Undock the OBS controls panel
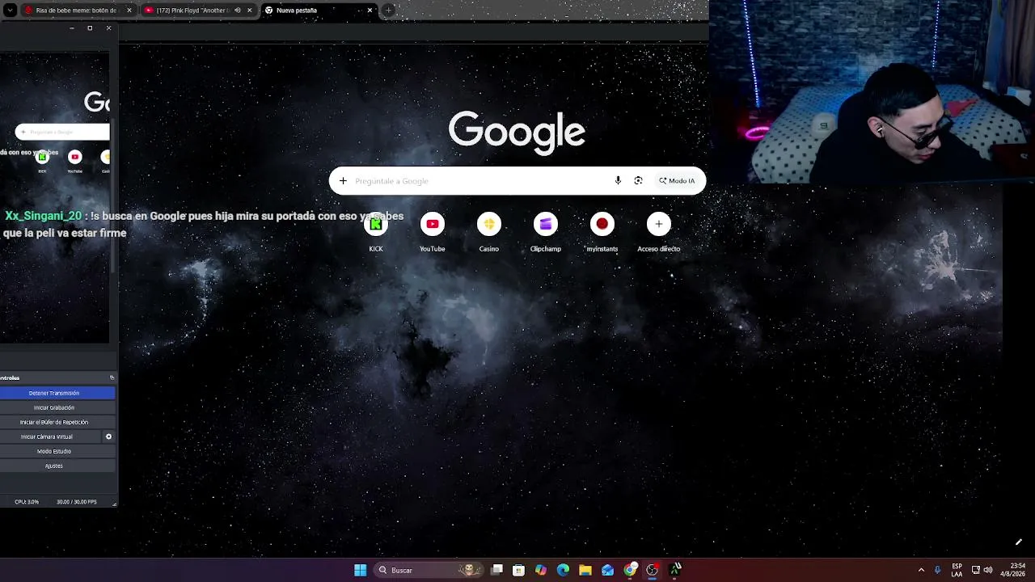 coord(112,377)
